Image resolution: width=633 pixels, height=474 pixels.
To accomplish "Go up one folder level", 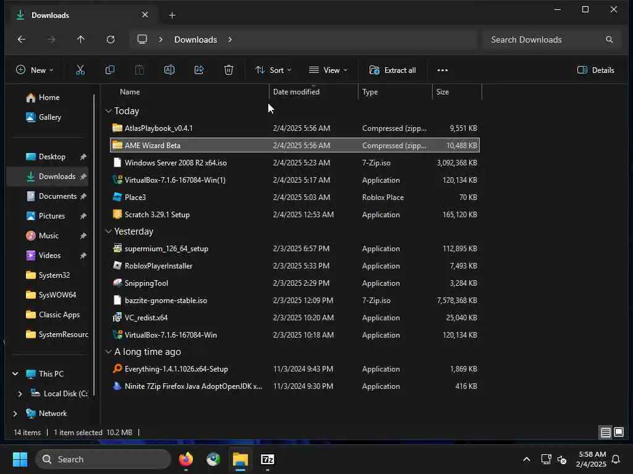I will pyautogui.click(x=81, y=39).
